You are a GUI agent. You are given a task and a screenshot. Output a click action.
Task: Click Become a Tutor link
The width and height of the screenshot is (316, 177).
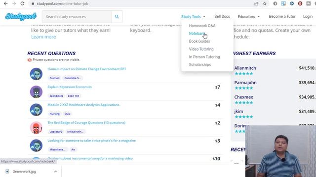[282, 16]
